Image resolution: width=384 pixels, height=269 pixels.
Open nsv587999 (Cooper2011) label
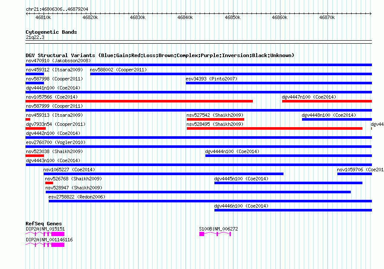(54, 106)
